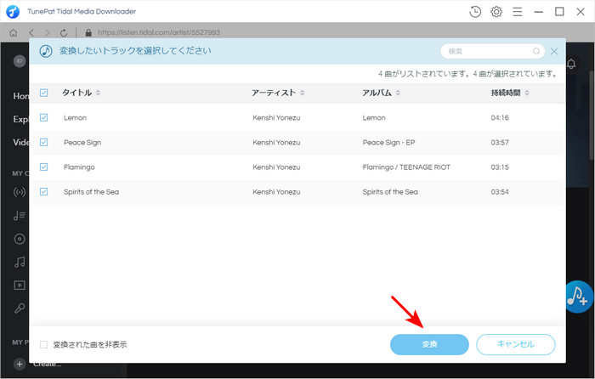Sort by タイトル column arrows

tap(98, 93)
